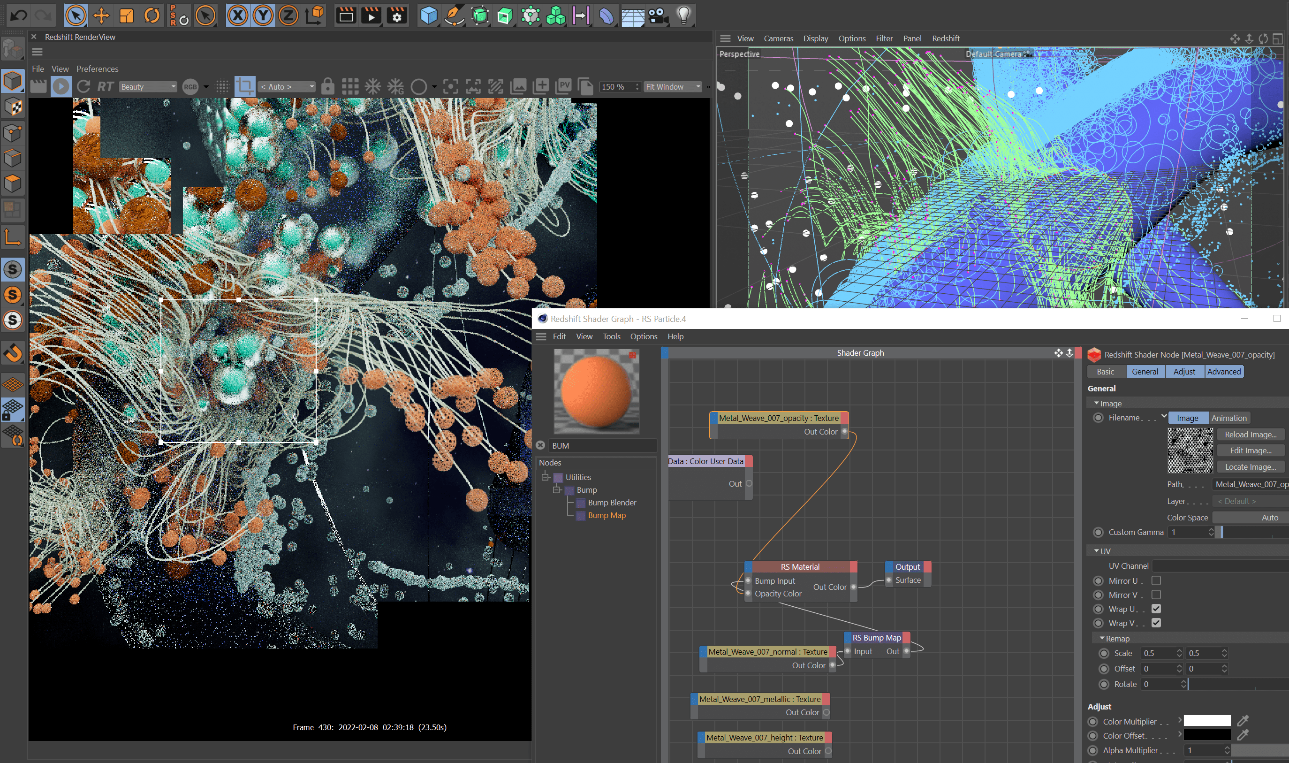Image resolution: width=1289 pixels, height=763 pixels.
Task: Select the Scale tool
Action: click(x=127, y=15)
